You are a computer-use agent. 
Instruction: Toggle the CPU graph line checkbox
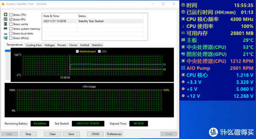pos(99,51)
